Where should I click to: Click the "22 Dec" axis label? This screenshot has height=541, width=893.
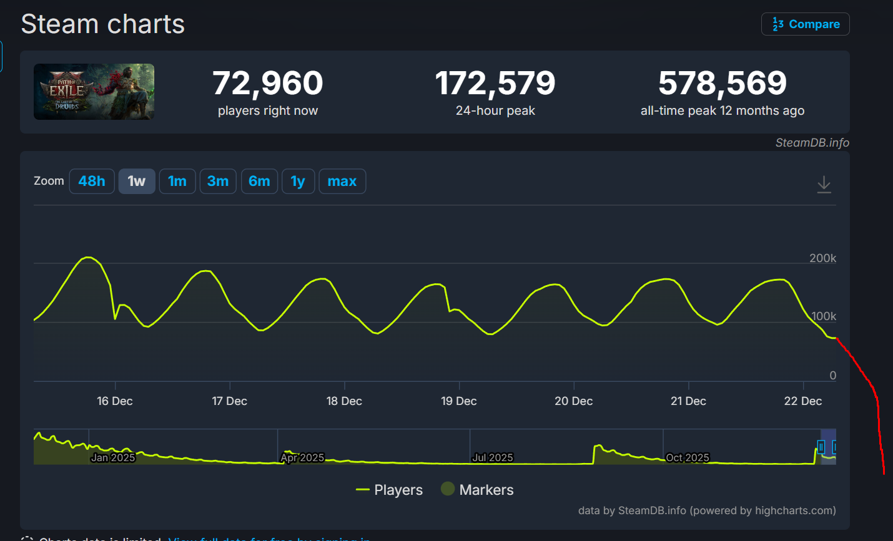point(803,401)
